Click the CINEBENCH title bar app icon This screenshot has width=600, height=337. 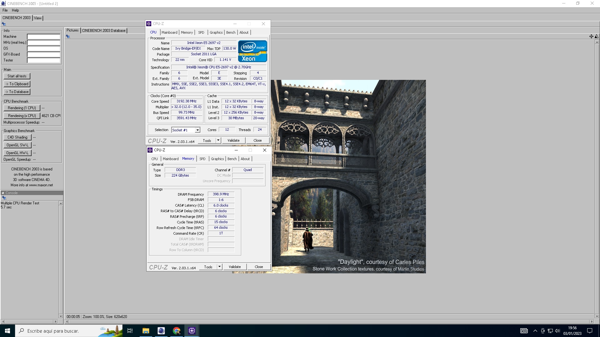coord(3,3)
